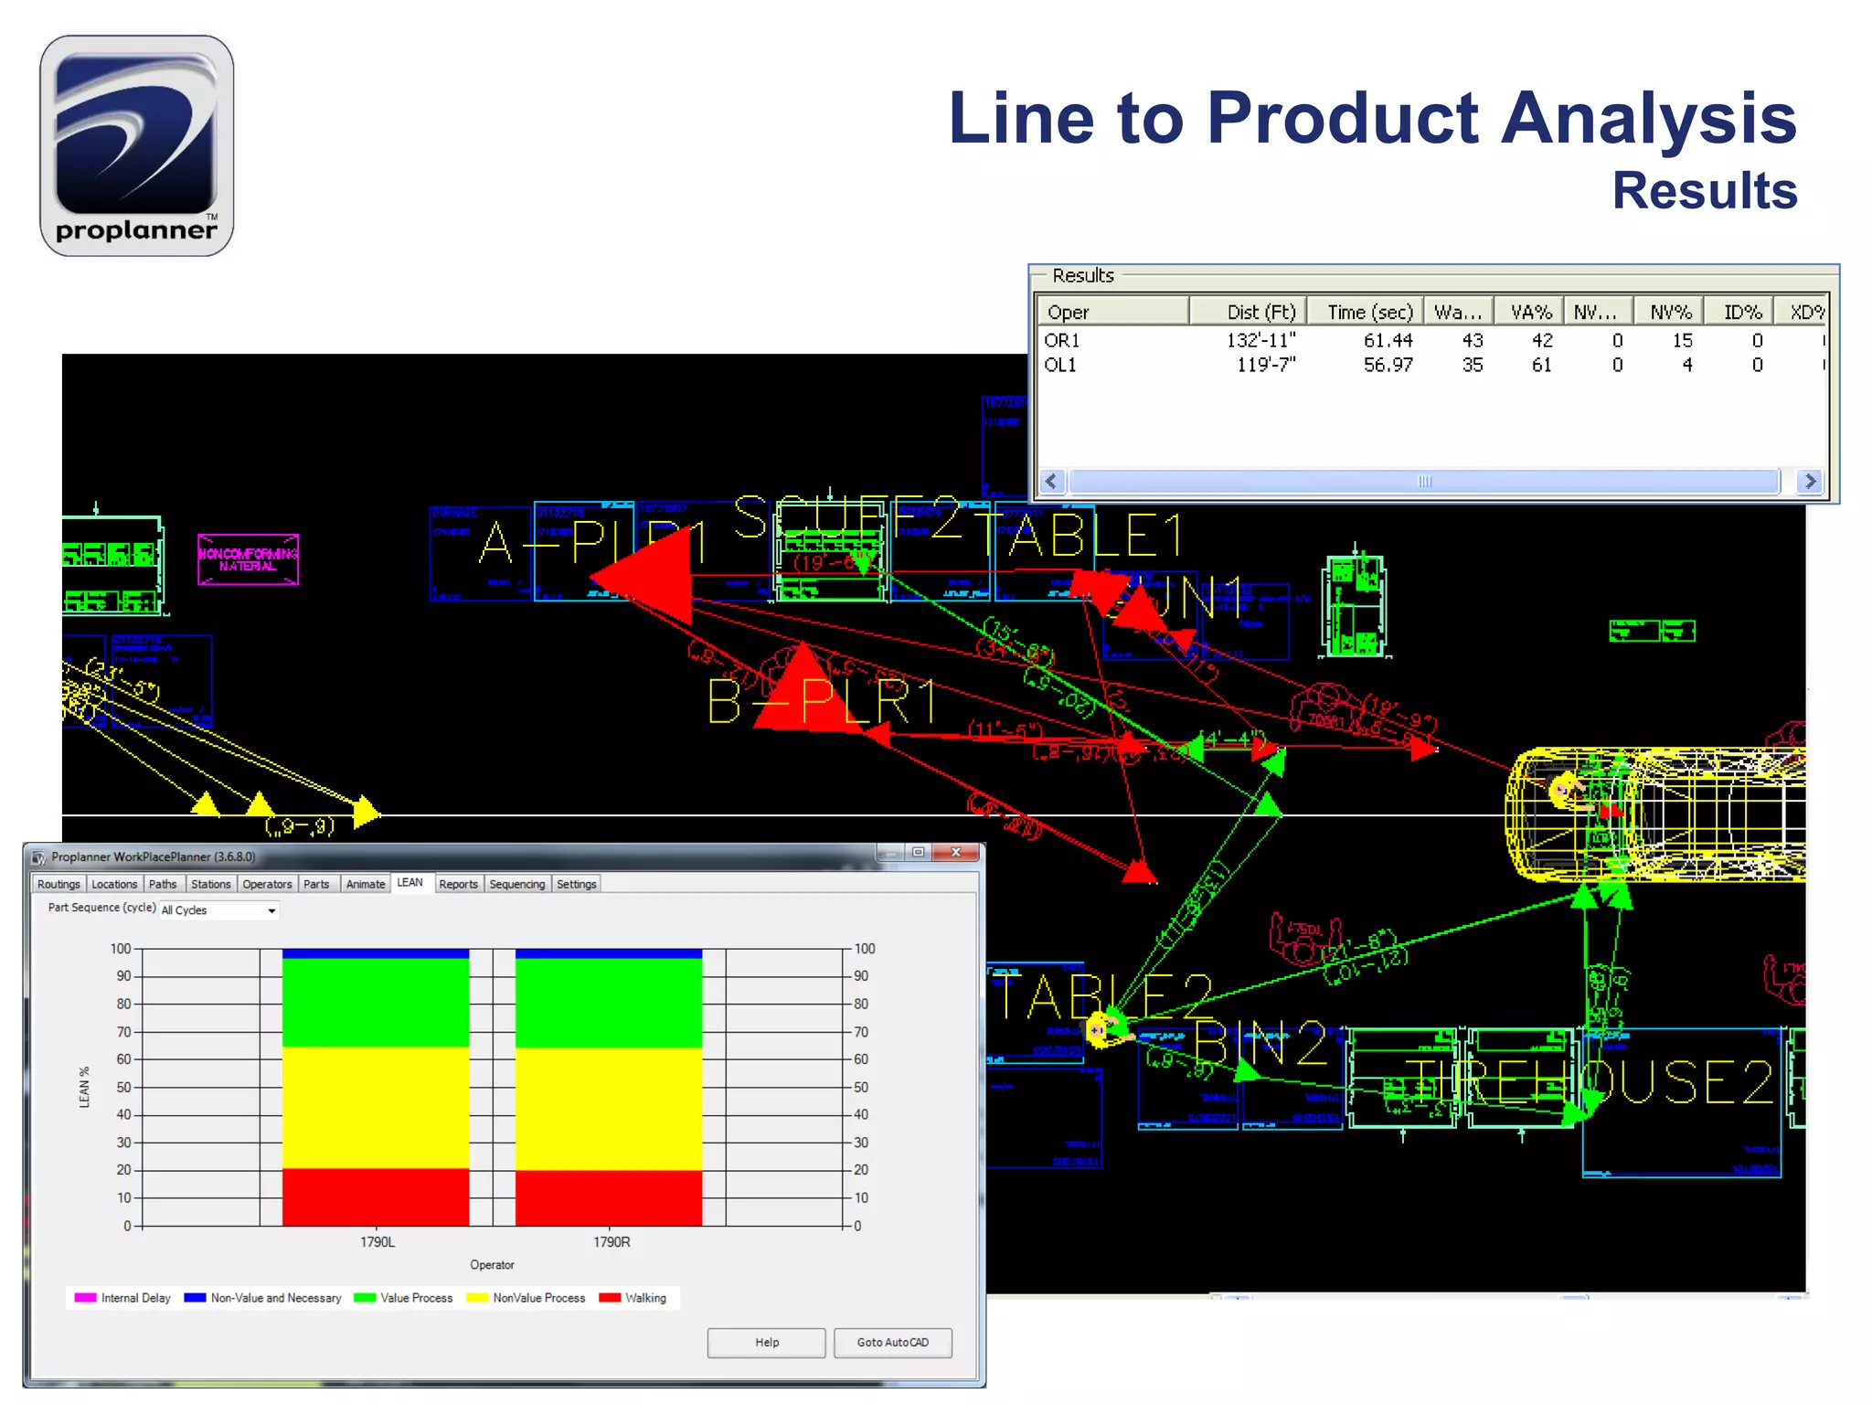Click the Non-Value and Necessary blue swatch
The image size is (1872, 1404).
click(195, 1298)
